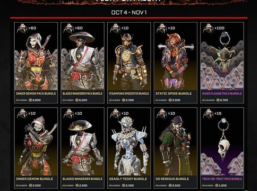Click the pack icon on Bladed Wanderer Pack Bundle
Screen dimensions: 257x191
[69, 28]
